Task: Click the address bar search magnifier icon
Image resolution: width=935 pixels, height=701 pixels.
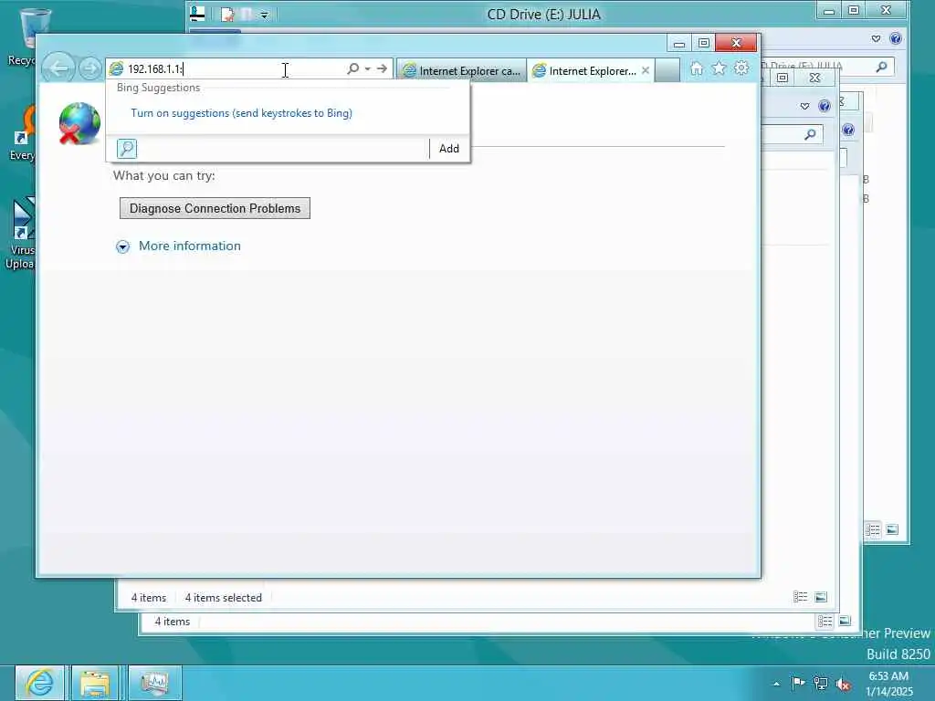Action: coord(353,68)
